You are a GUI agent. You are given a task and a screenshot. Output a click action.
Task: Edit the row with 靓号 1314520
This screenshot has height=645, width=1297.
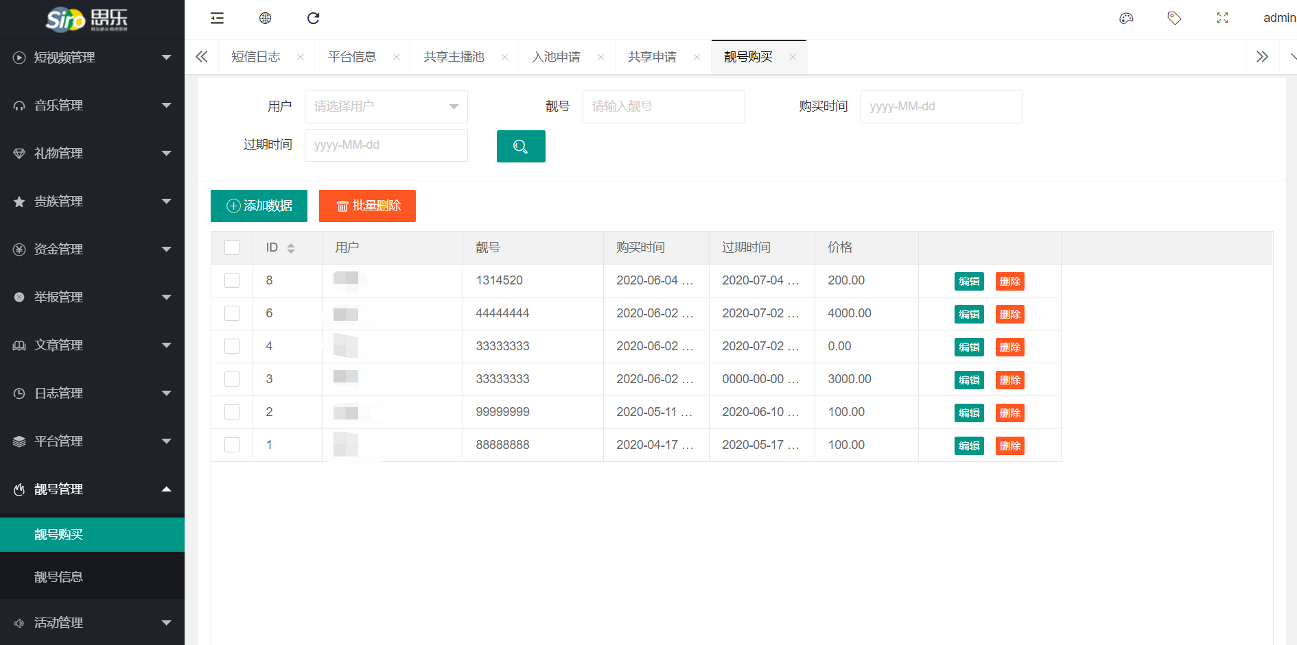[969, 281]
